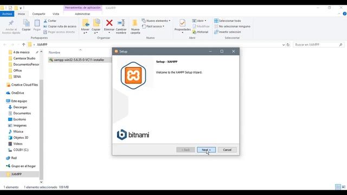Open Grupo en el hogar

tap(23, 166)
